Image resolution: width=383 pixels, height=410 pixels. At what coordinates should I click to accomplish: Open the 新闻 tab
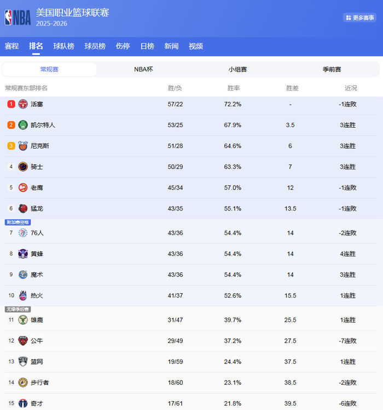171,46
